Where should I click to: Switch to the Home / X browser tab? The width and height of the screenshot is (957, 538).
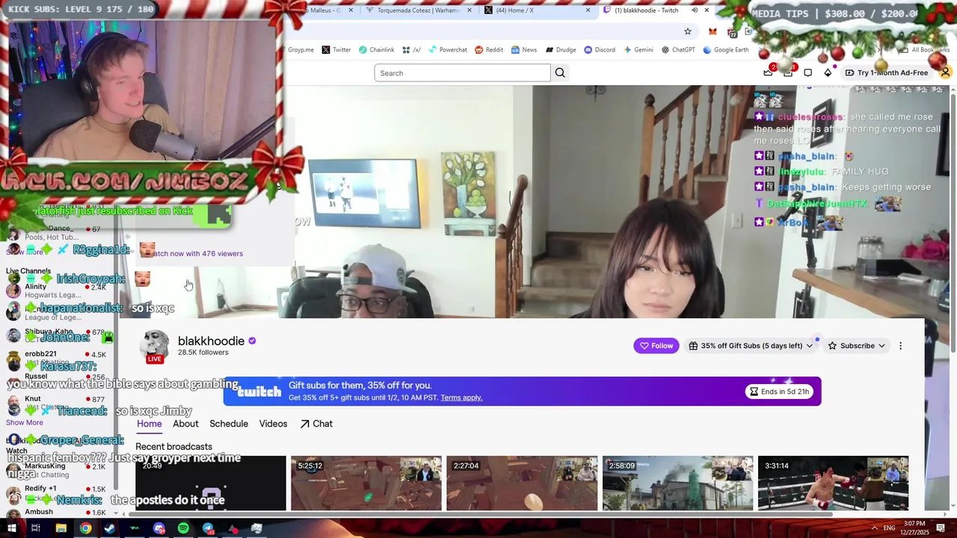tap(537, 10)
